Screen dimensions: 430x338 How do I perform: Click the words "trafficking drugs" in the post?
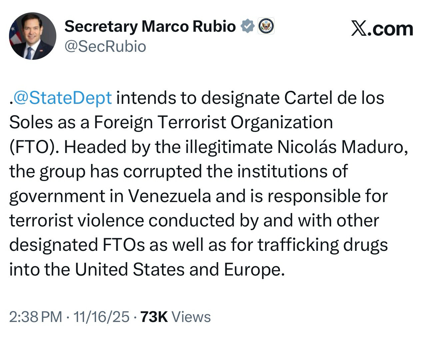click(323, 245)
